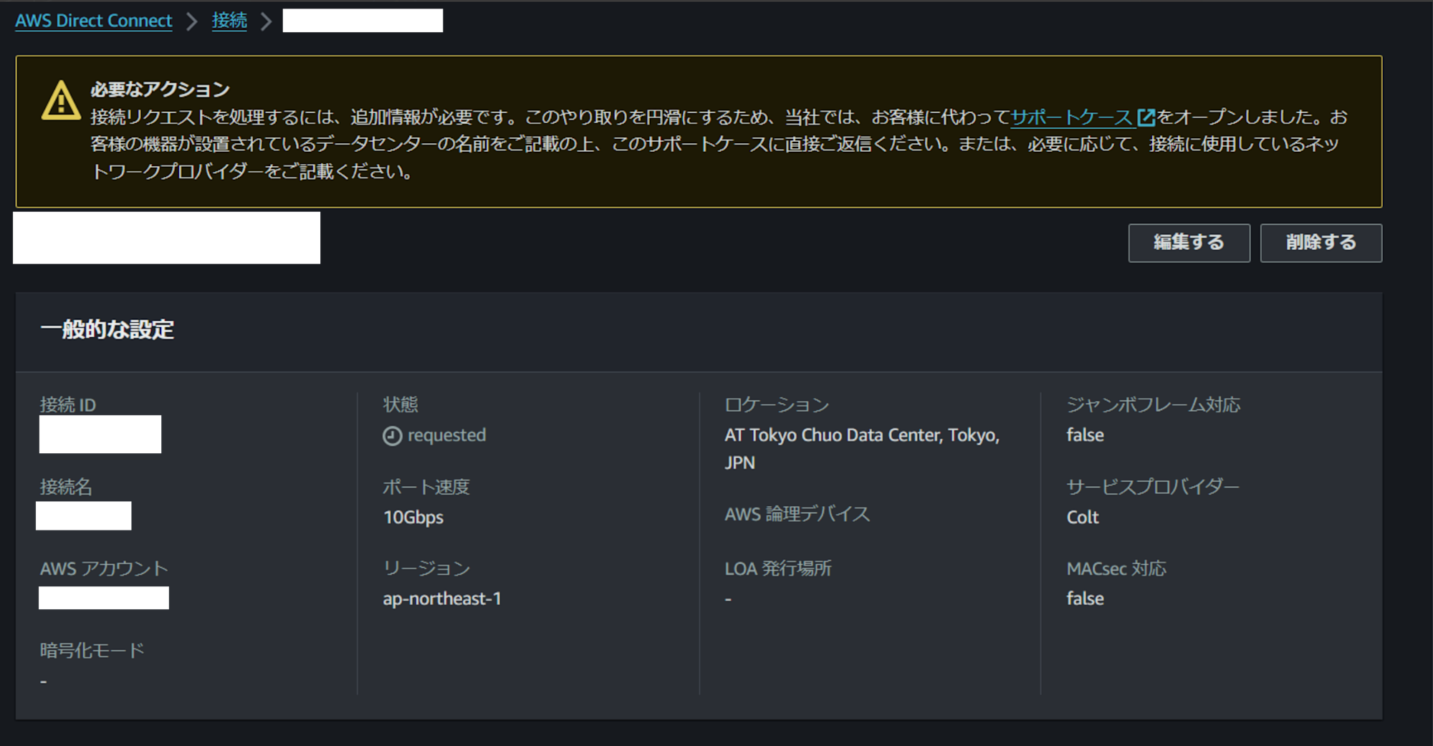Click the external link icon after サポートケース
The width and height of the screenshot is (1433, 746).
click(1146, 117)
